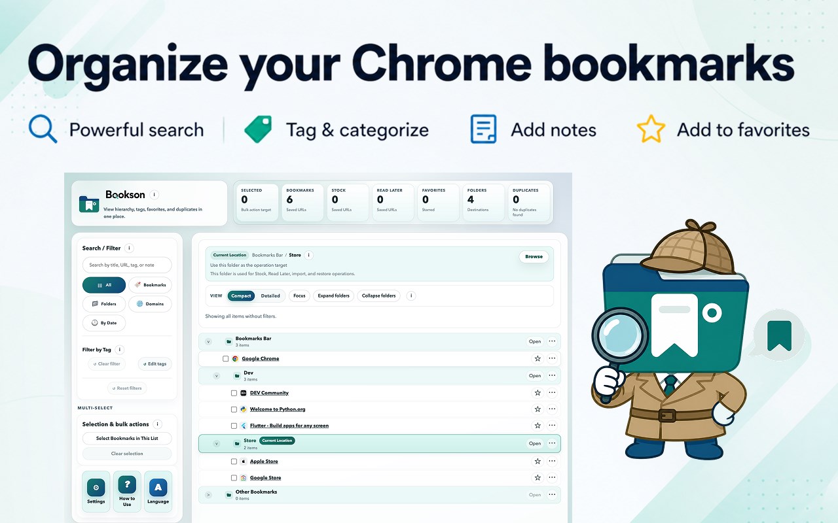Open more options for the Flutter bookmark
The height and width of the screenshot is (523, 838).
click(x=552, y=426)
